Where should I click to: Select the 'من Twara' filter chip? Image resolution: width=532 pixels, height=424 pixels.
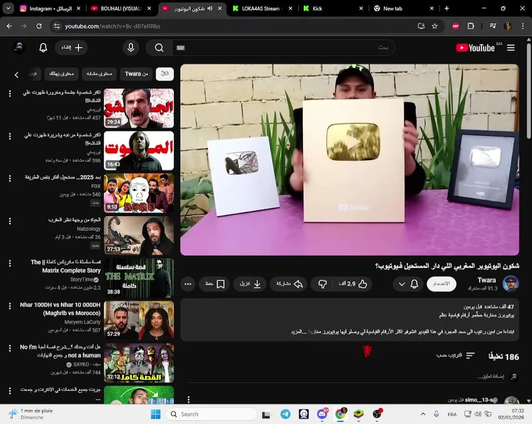[x=137, y=74]
